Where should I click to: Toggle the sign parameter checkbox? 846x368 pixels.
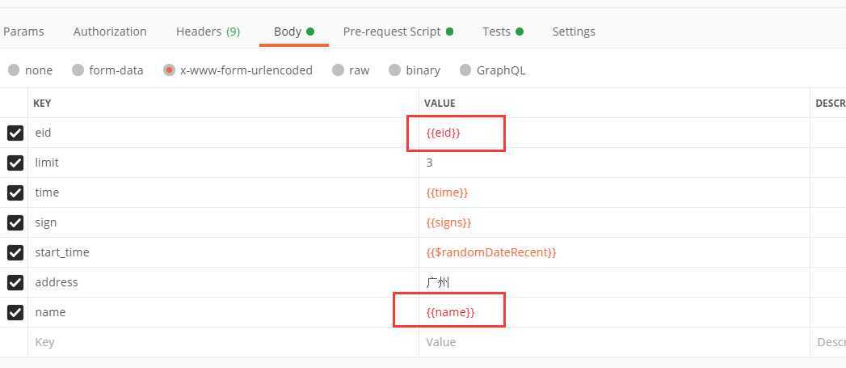15,222
